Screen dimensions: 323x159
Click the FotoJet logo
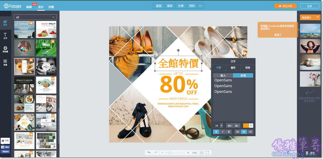13,6
